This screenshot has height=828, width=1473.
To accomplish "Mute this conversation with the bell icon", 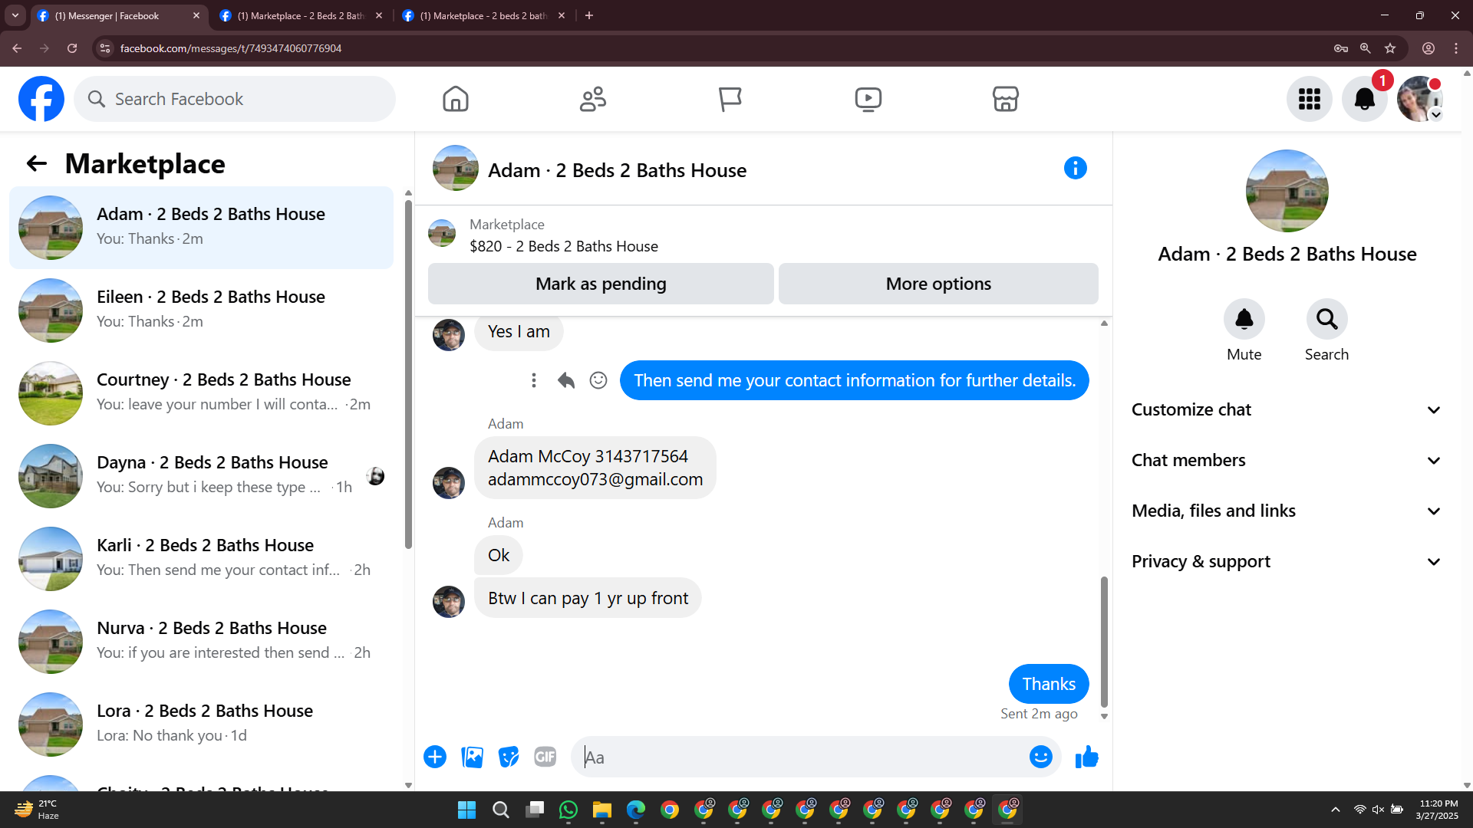I will (x=1244, y=319).
